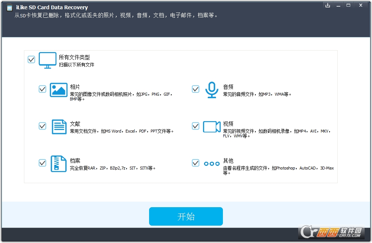Click the three-circles other files icon

point(211,163)
